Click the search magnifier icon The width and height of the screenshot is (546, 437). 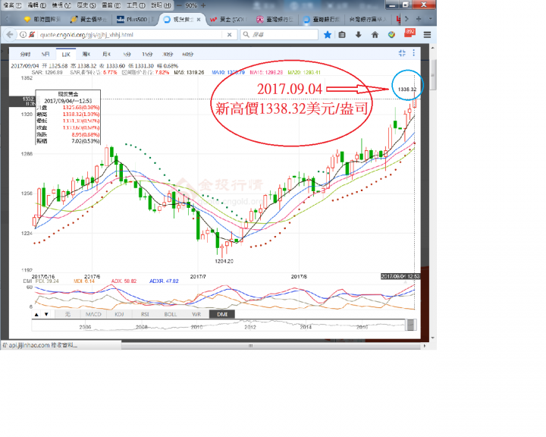pos(246,34)
